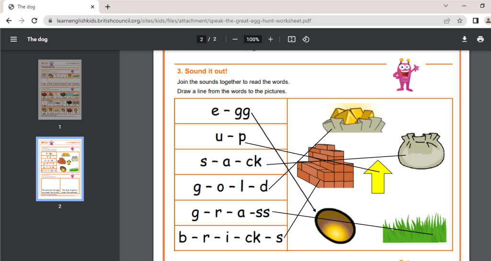Click the page number input field

pos(201,39)
